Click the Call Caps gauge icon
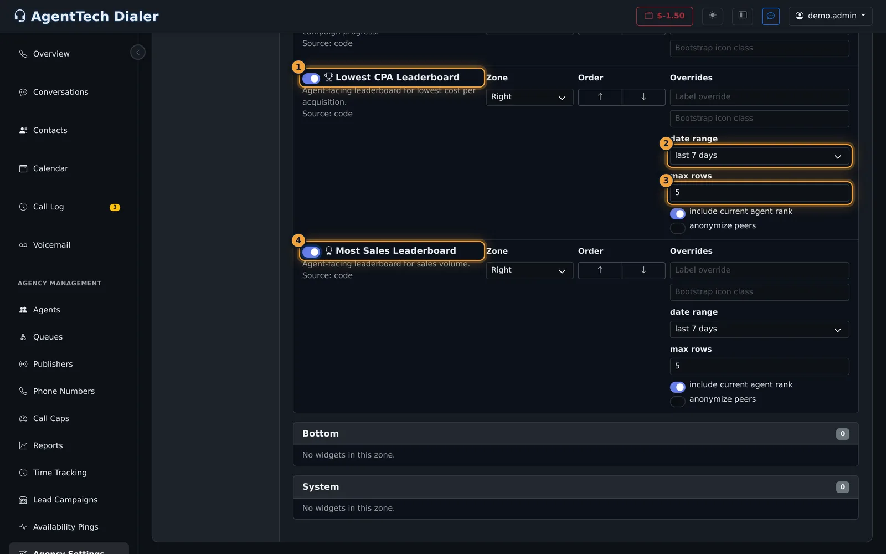This screenshot has width=886, height=554. 23,418
